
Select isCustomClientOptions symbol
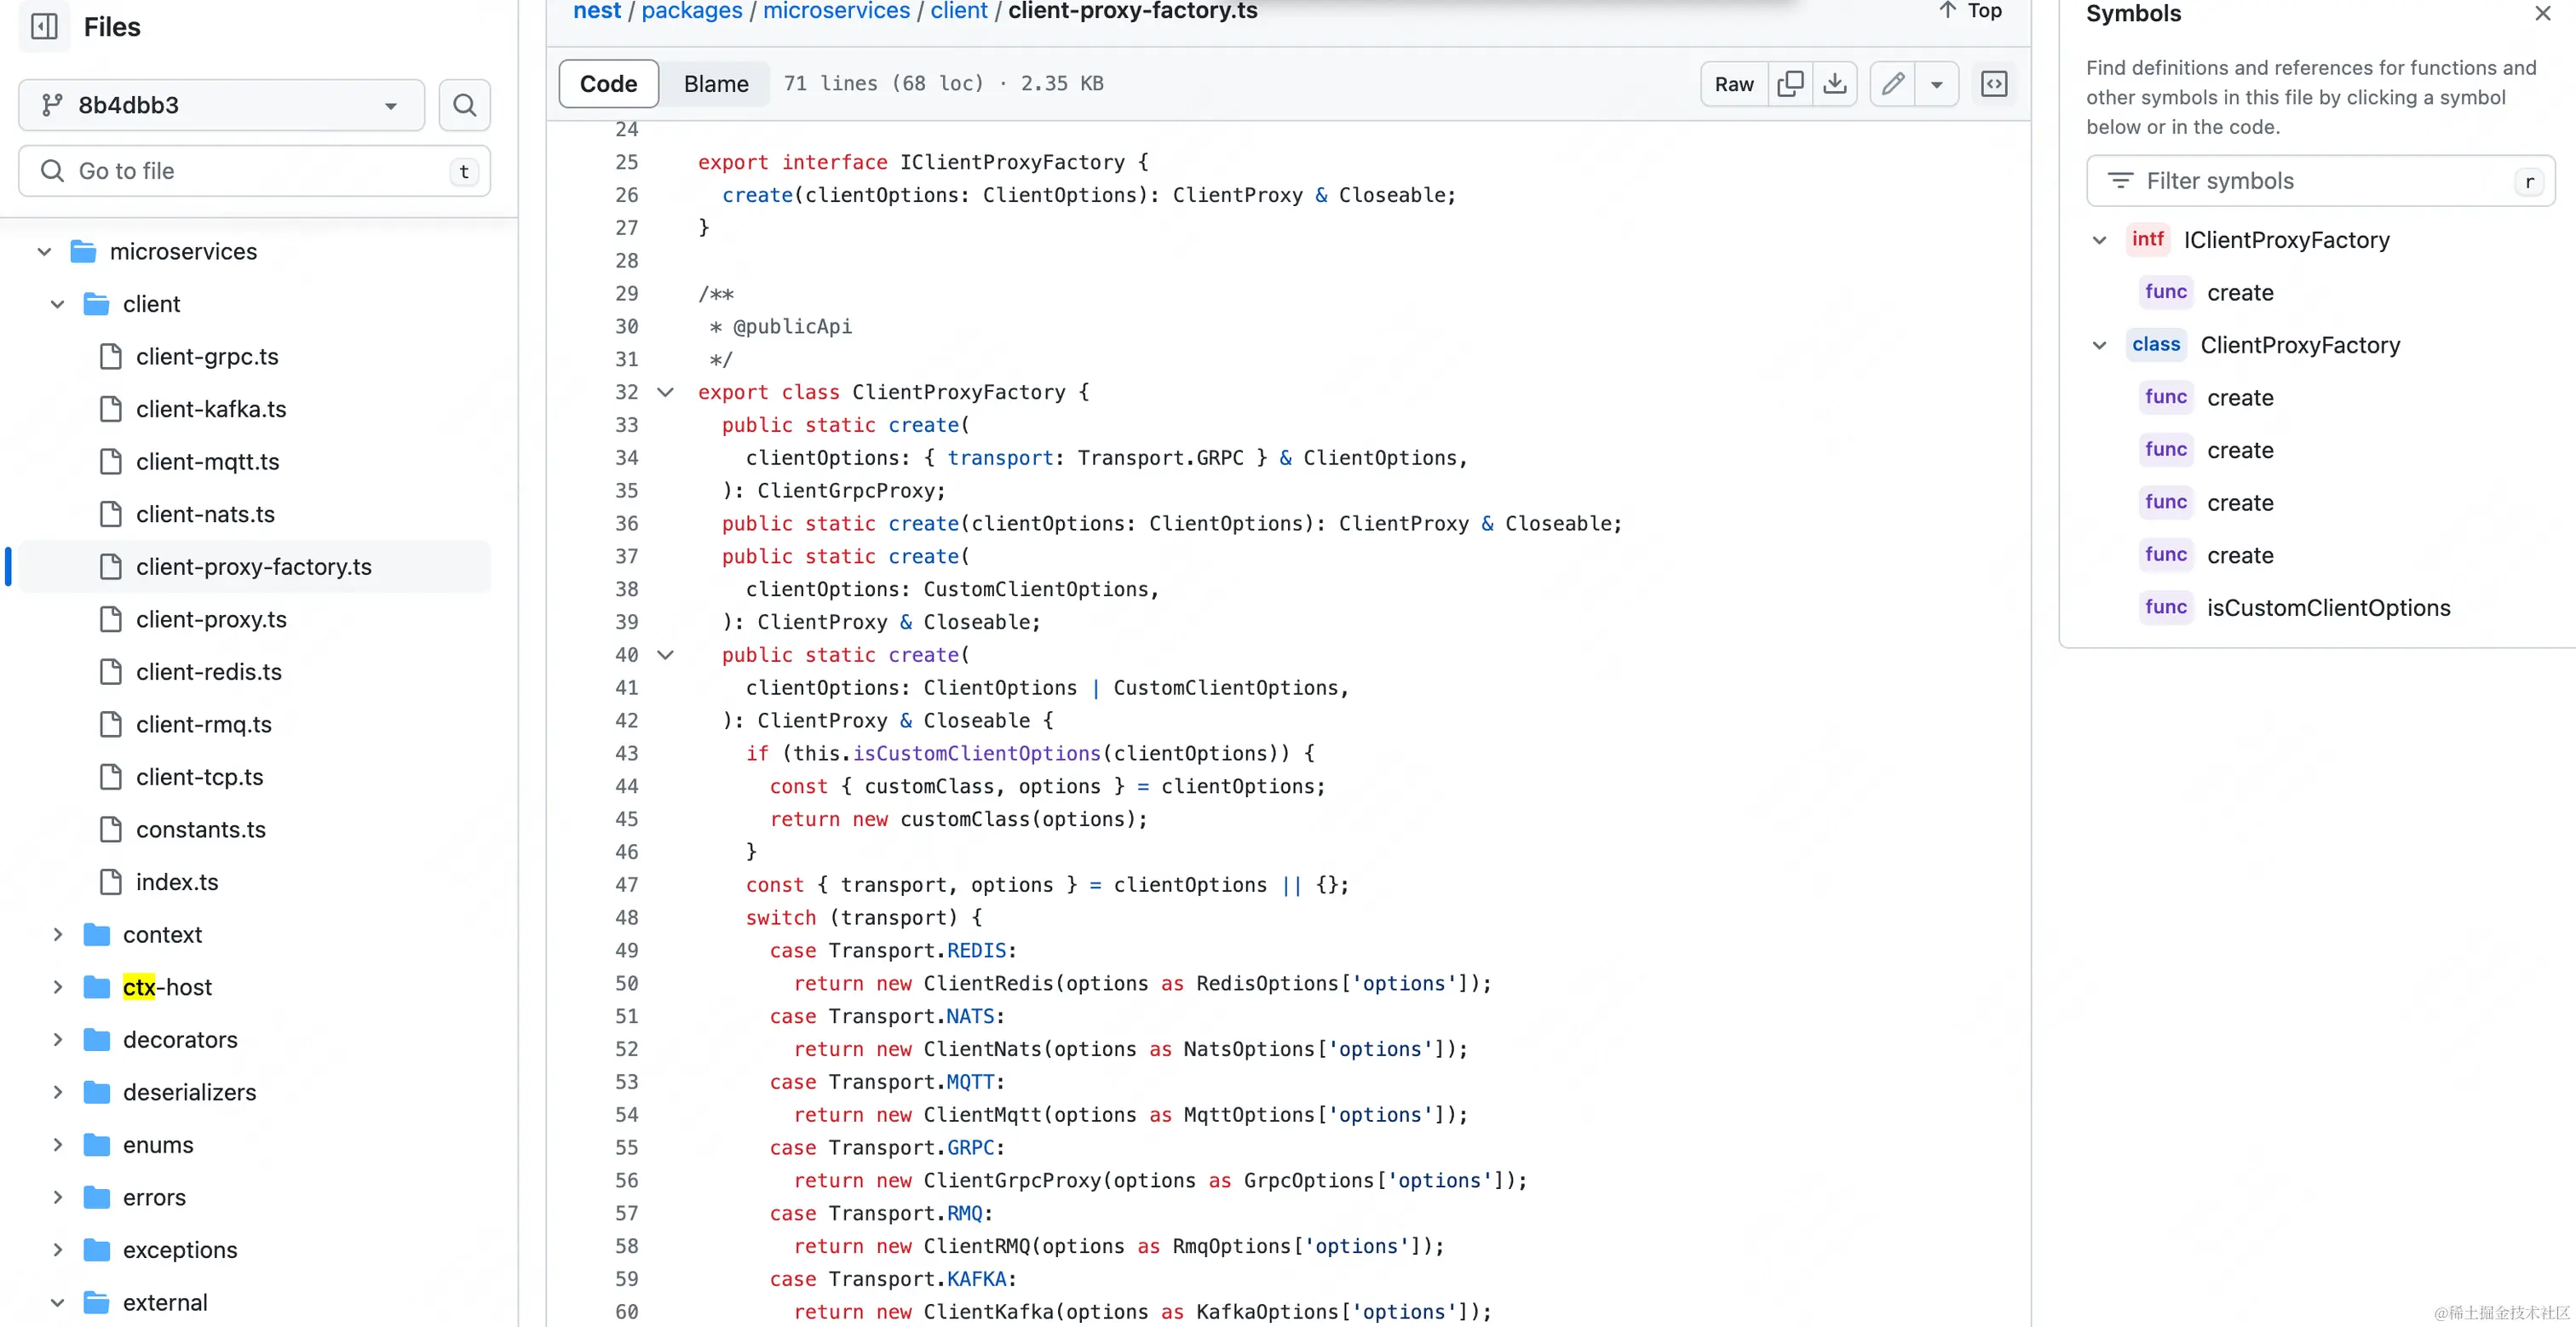click(x=2328, y=607)
